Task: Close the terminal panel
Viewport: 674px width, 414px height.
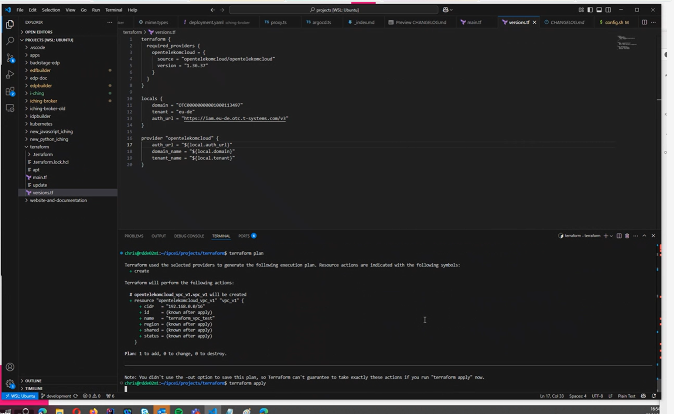Action: click(653, 236)
